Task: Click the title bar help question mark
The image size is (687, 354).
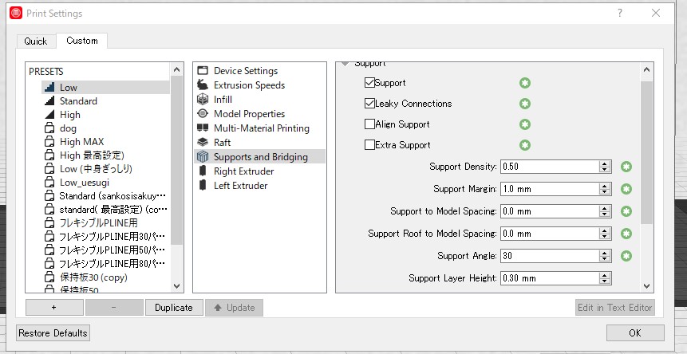Action: 619,13
